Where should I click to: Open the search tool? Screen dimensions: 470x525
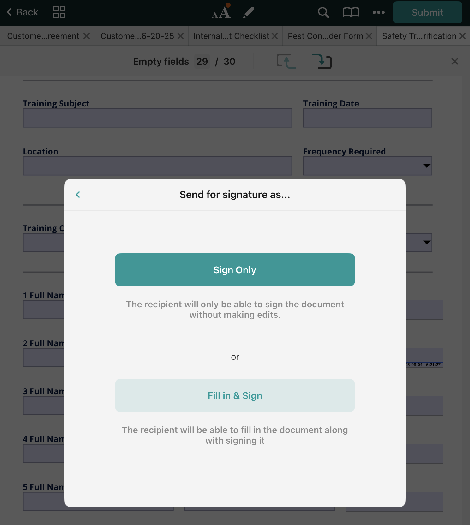coord(323,12)
